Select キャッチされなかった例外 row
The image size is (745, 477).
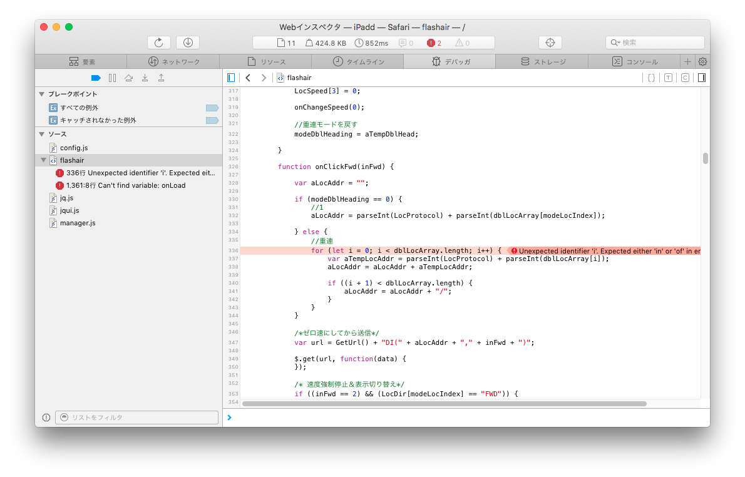coord(129,120)
